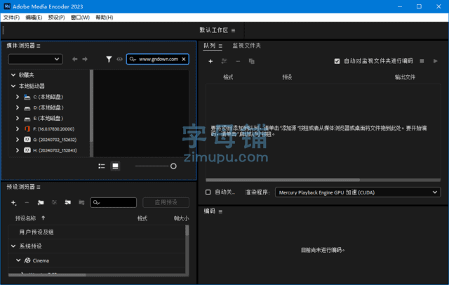The image size is (449, 285).
Task: Open the 默认工作区 workspace menu
Action: pos(234,30)
